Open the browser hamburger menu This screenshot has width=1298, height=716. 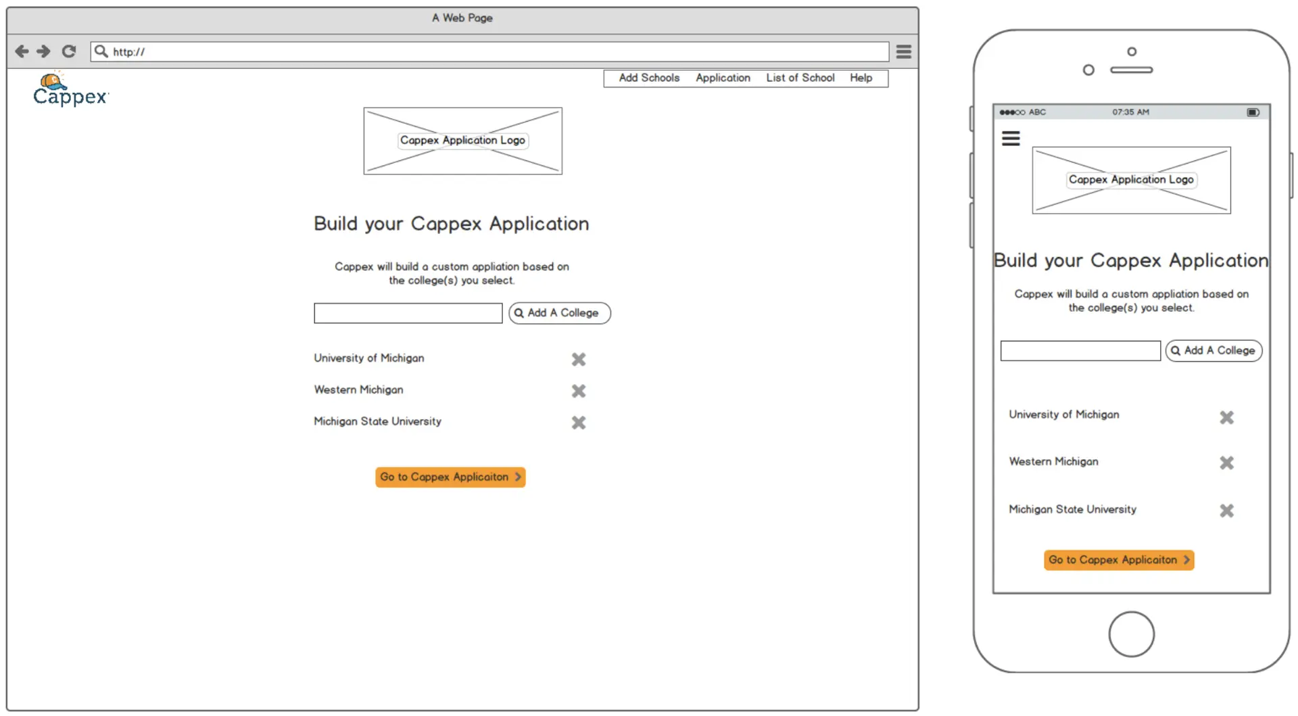coord(903,51)
